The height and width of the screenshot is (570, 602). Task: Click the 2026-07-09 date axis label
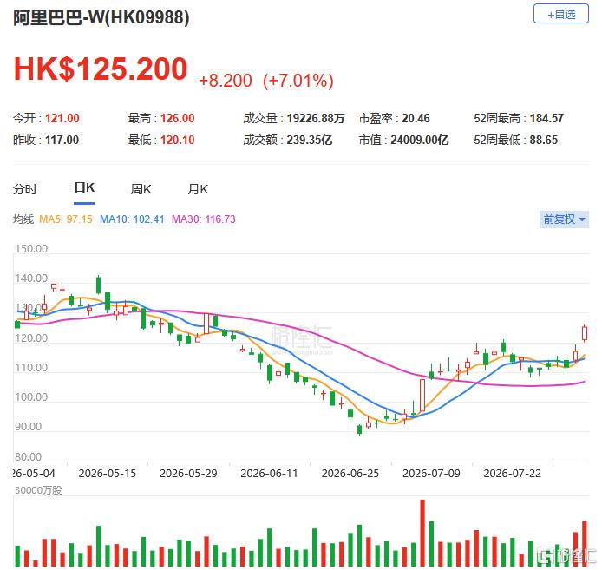pyautogui.click(x=431, y=473)
